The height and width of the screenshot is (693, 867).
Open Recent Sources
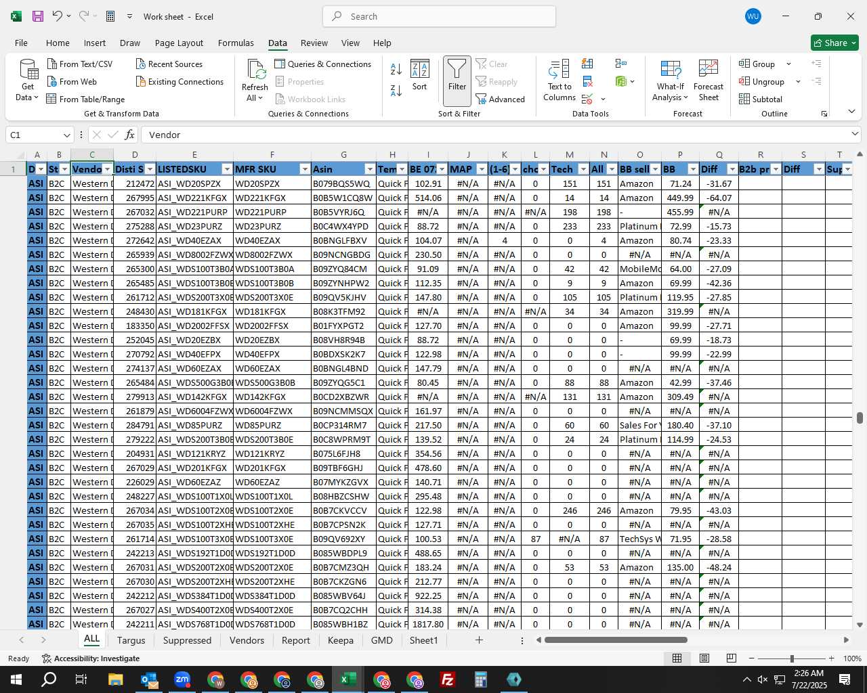click(x=169, y=64)
